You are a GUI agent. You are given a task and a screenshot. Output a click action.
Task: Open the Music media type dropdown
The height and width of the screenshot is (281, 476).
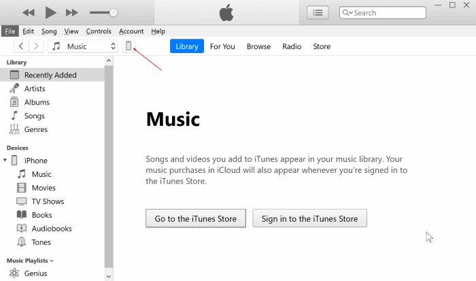[x=84, y=46]
